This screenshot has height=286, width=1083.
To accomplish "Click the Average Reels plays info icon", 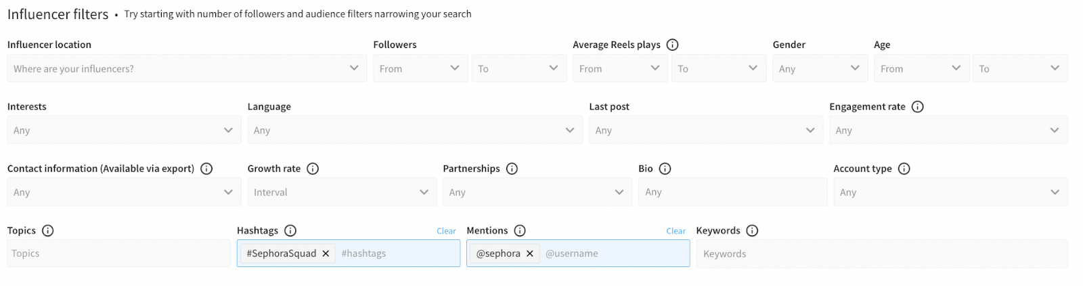I will [x=672, y=45].
